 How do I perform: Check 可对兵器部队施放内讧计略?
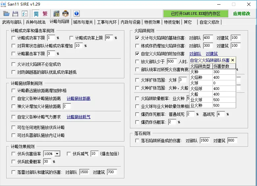click(x=13, y=135)
